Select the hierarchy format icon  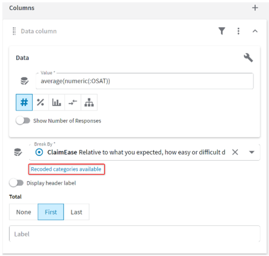[89, 102]
